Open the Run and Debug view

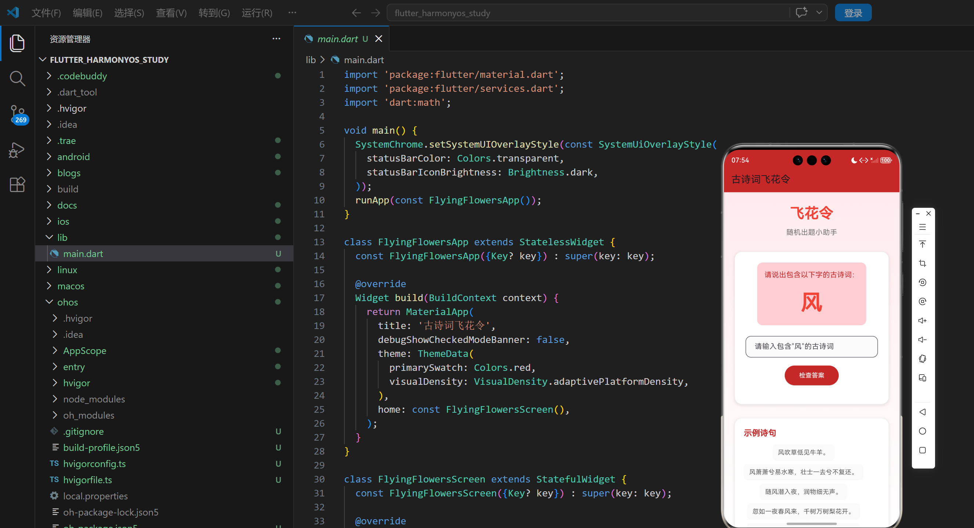17,150
